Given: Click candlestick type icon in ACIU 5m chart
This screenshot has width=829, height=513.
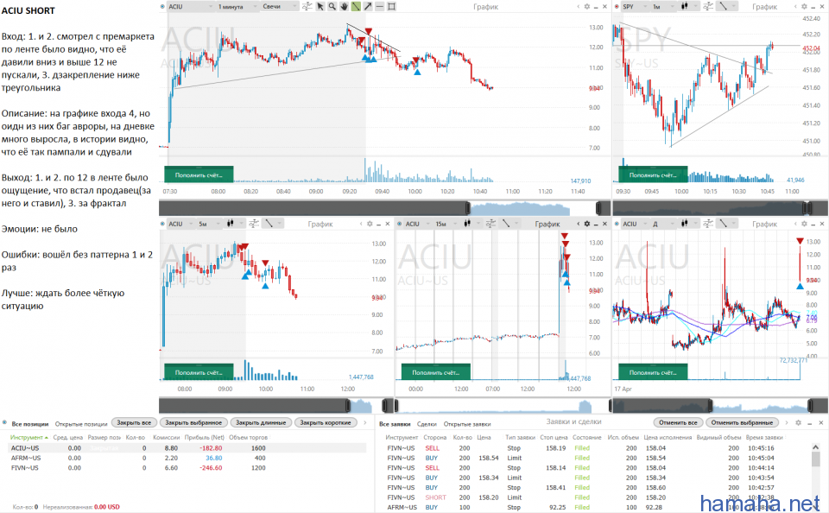Looking at the screenshot, I should click(x=231, y=224).
